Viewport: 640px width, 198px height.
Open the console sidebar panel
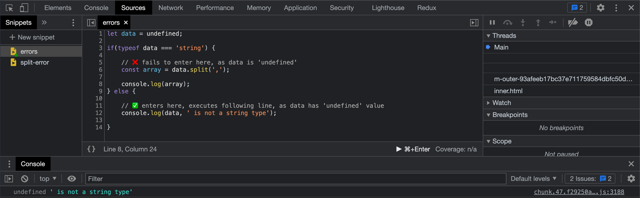tap(9, 179)
